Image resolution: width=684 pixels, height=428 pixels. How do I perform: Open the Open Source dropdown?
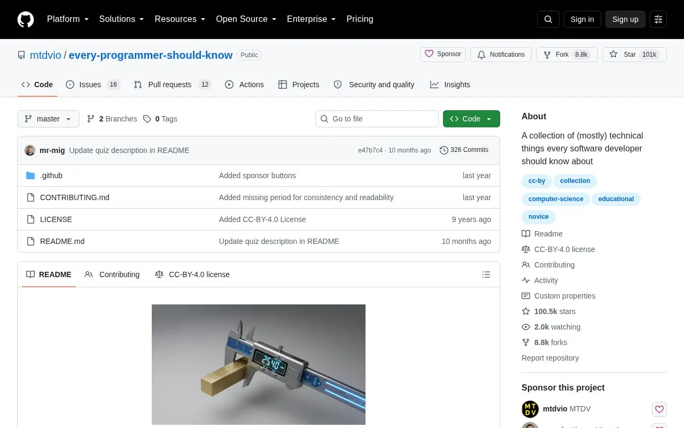click(x=246, y=19)
